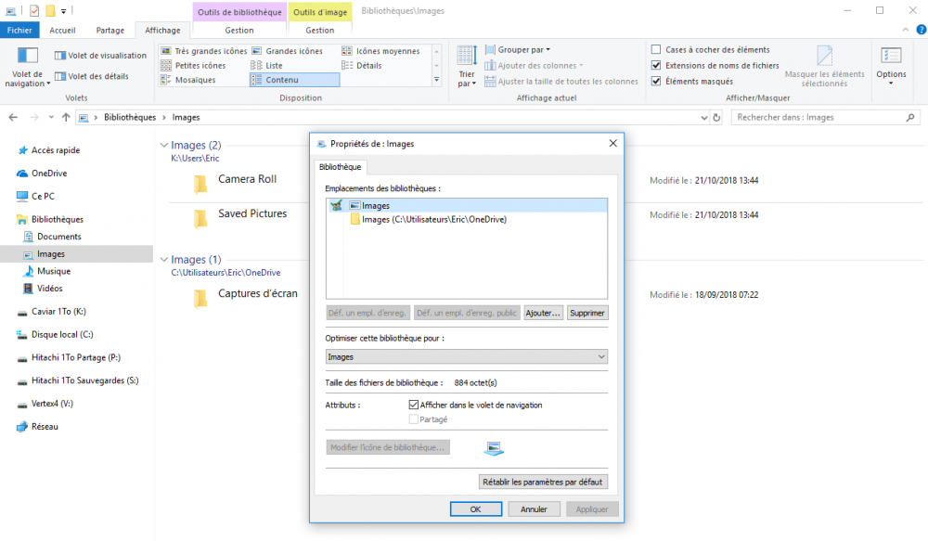This screenshot has height=541, width=928.
Task: Click Supprimer to remove location
Action: click(x=587, y=313)
